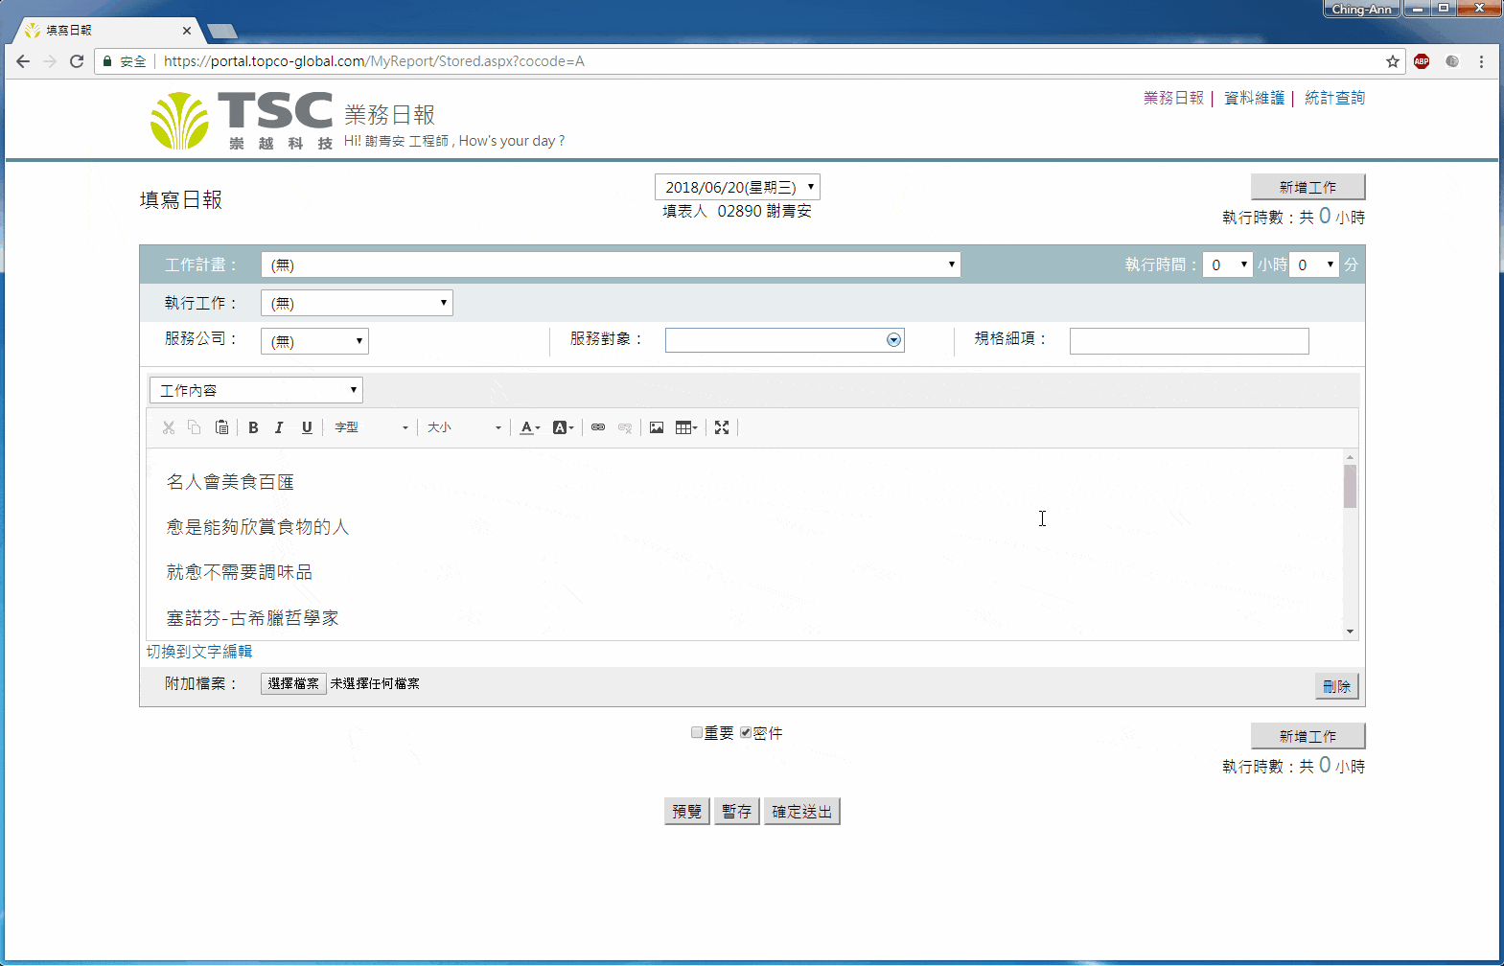Click the 規格細項 text input field
The width and height of the screenshot is (1504, 966).
(1189, 341)
